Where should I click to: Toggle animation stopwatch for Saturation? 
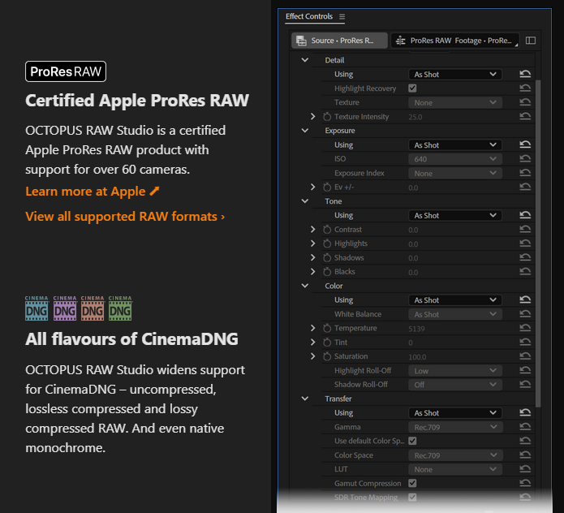tap(326, 356)
